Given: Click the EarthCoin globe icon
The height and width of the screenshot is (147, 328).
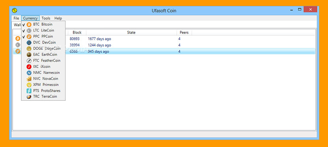Looking at the screenshot, I should [29, 55].
